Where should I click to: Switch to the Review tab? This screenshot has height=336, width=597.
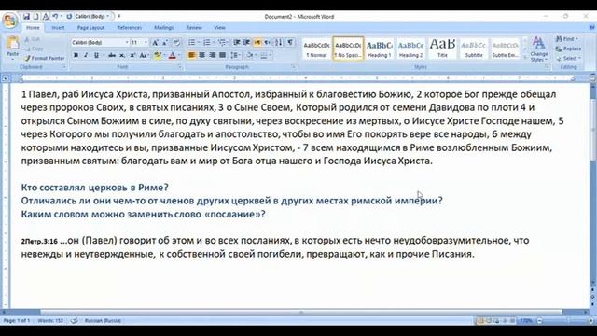pyautogui.click(x=194, y=28)
